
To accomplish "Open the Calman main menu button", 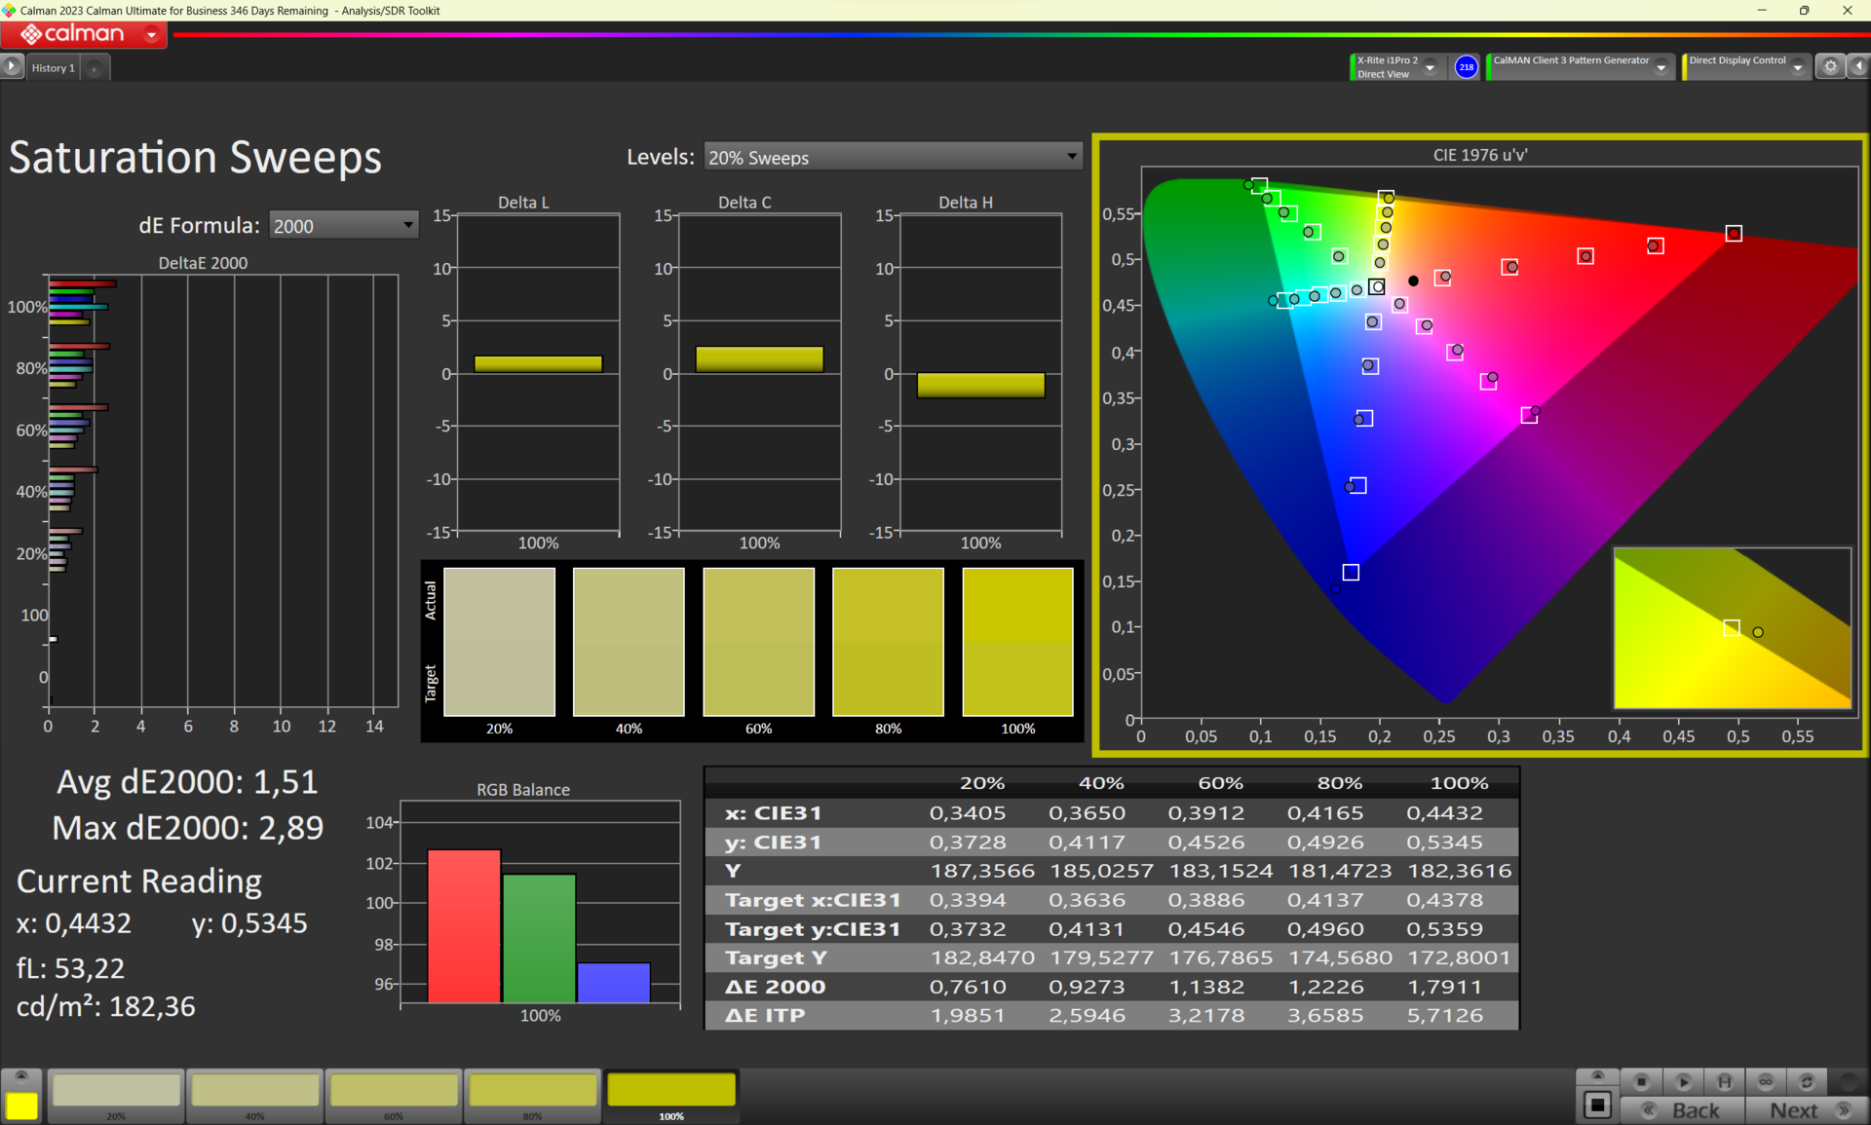I will tap(85, 34).
